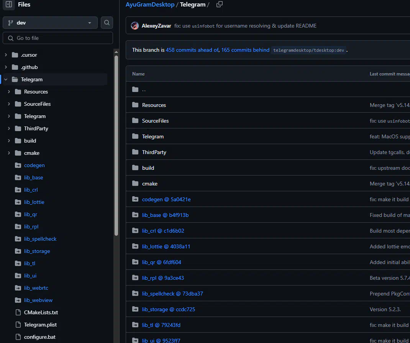View the 165 commits behind link
410x343 pixels.
tap(245, 50)
